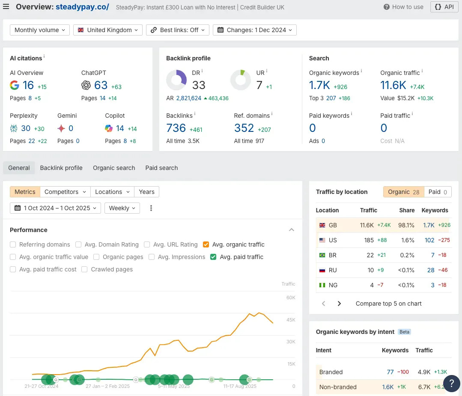
Task: Click the Non-branded keywords count 1.6K
Action: (x=388, y=387)
